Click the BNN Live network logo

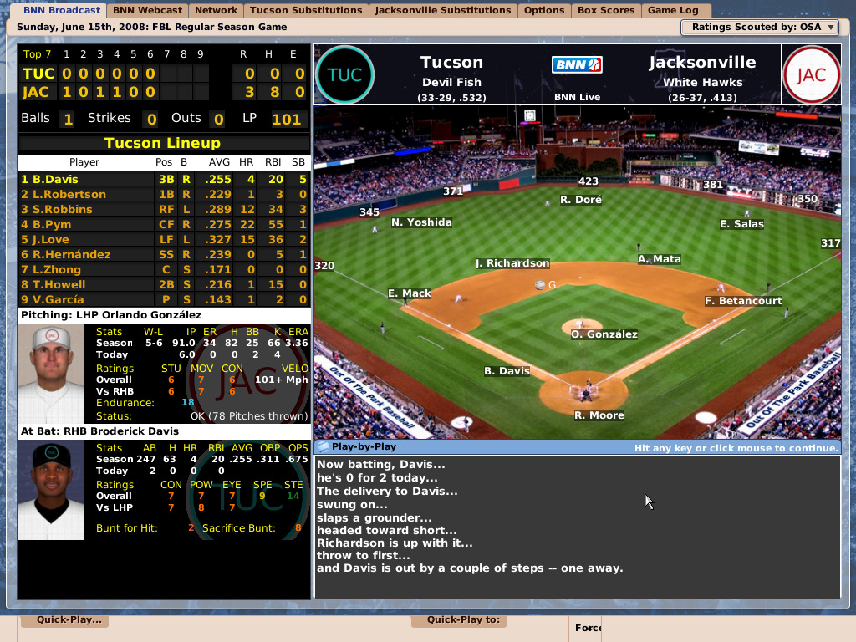pyautogui.click(x=577, y=65)
